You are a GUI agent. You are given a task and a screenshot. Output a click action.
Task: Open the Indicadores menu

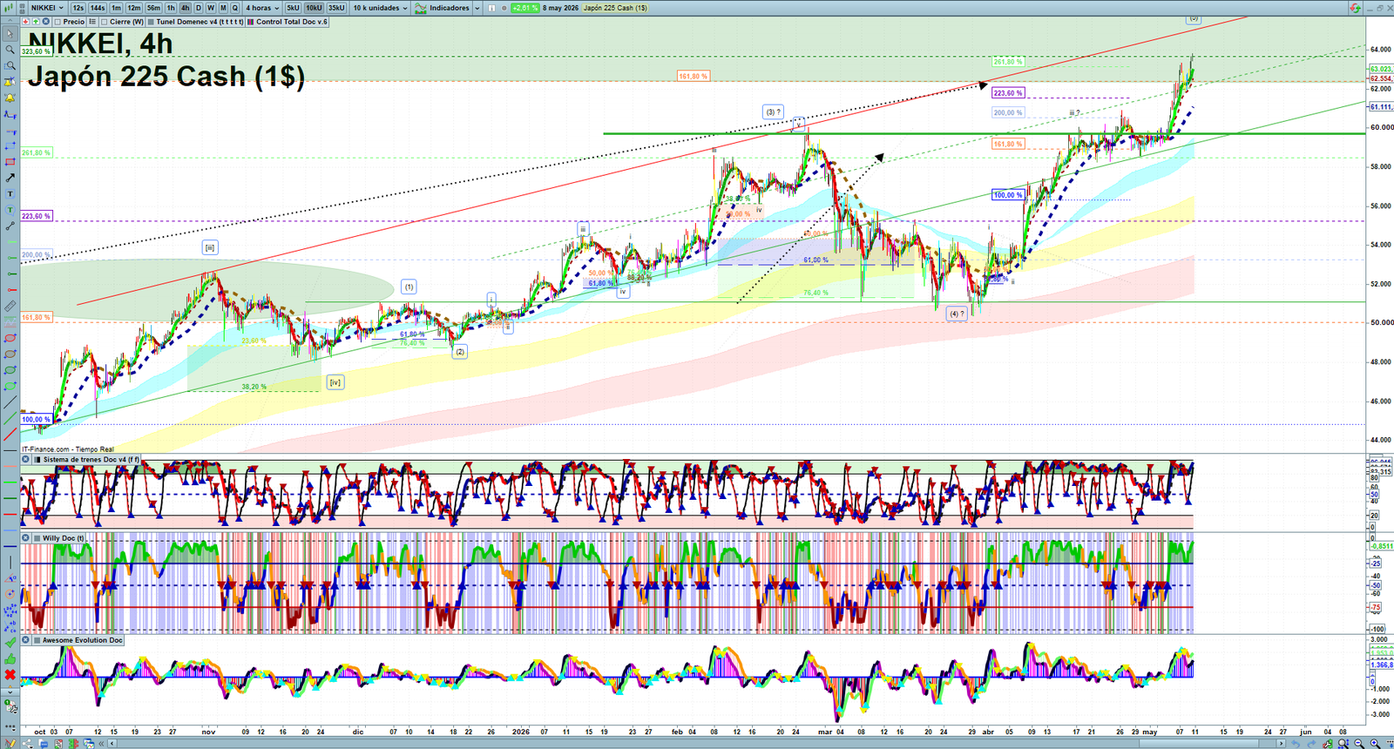click(x=442, y=8)
